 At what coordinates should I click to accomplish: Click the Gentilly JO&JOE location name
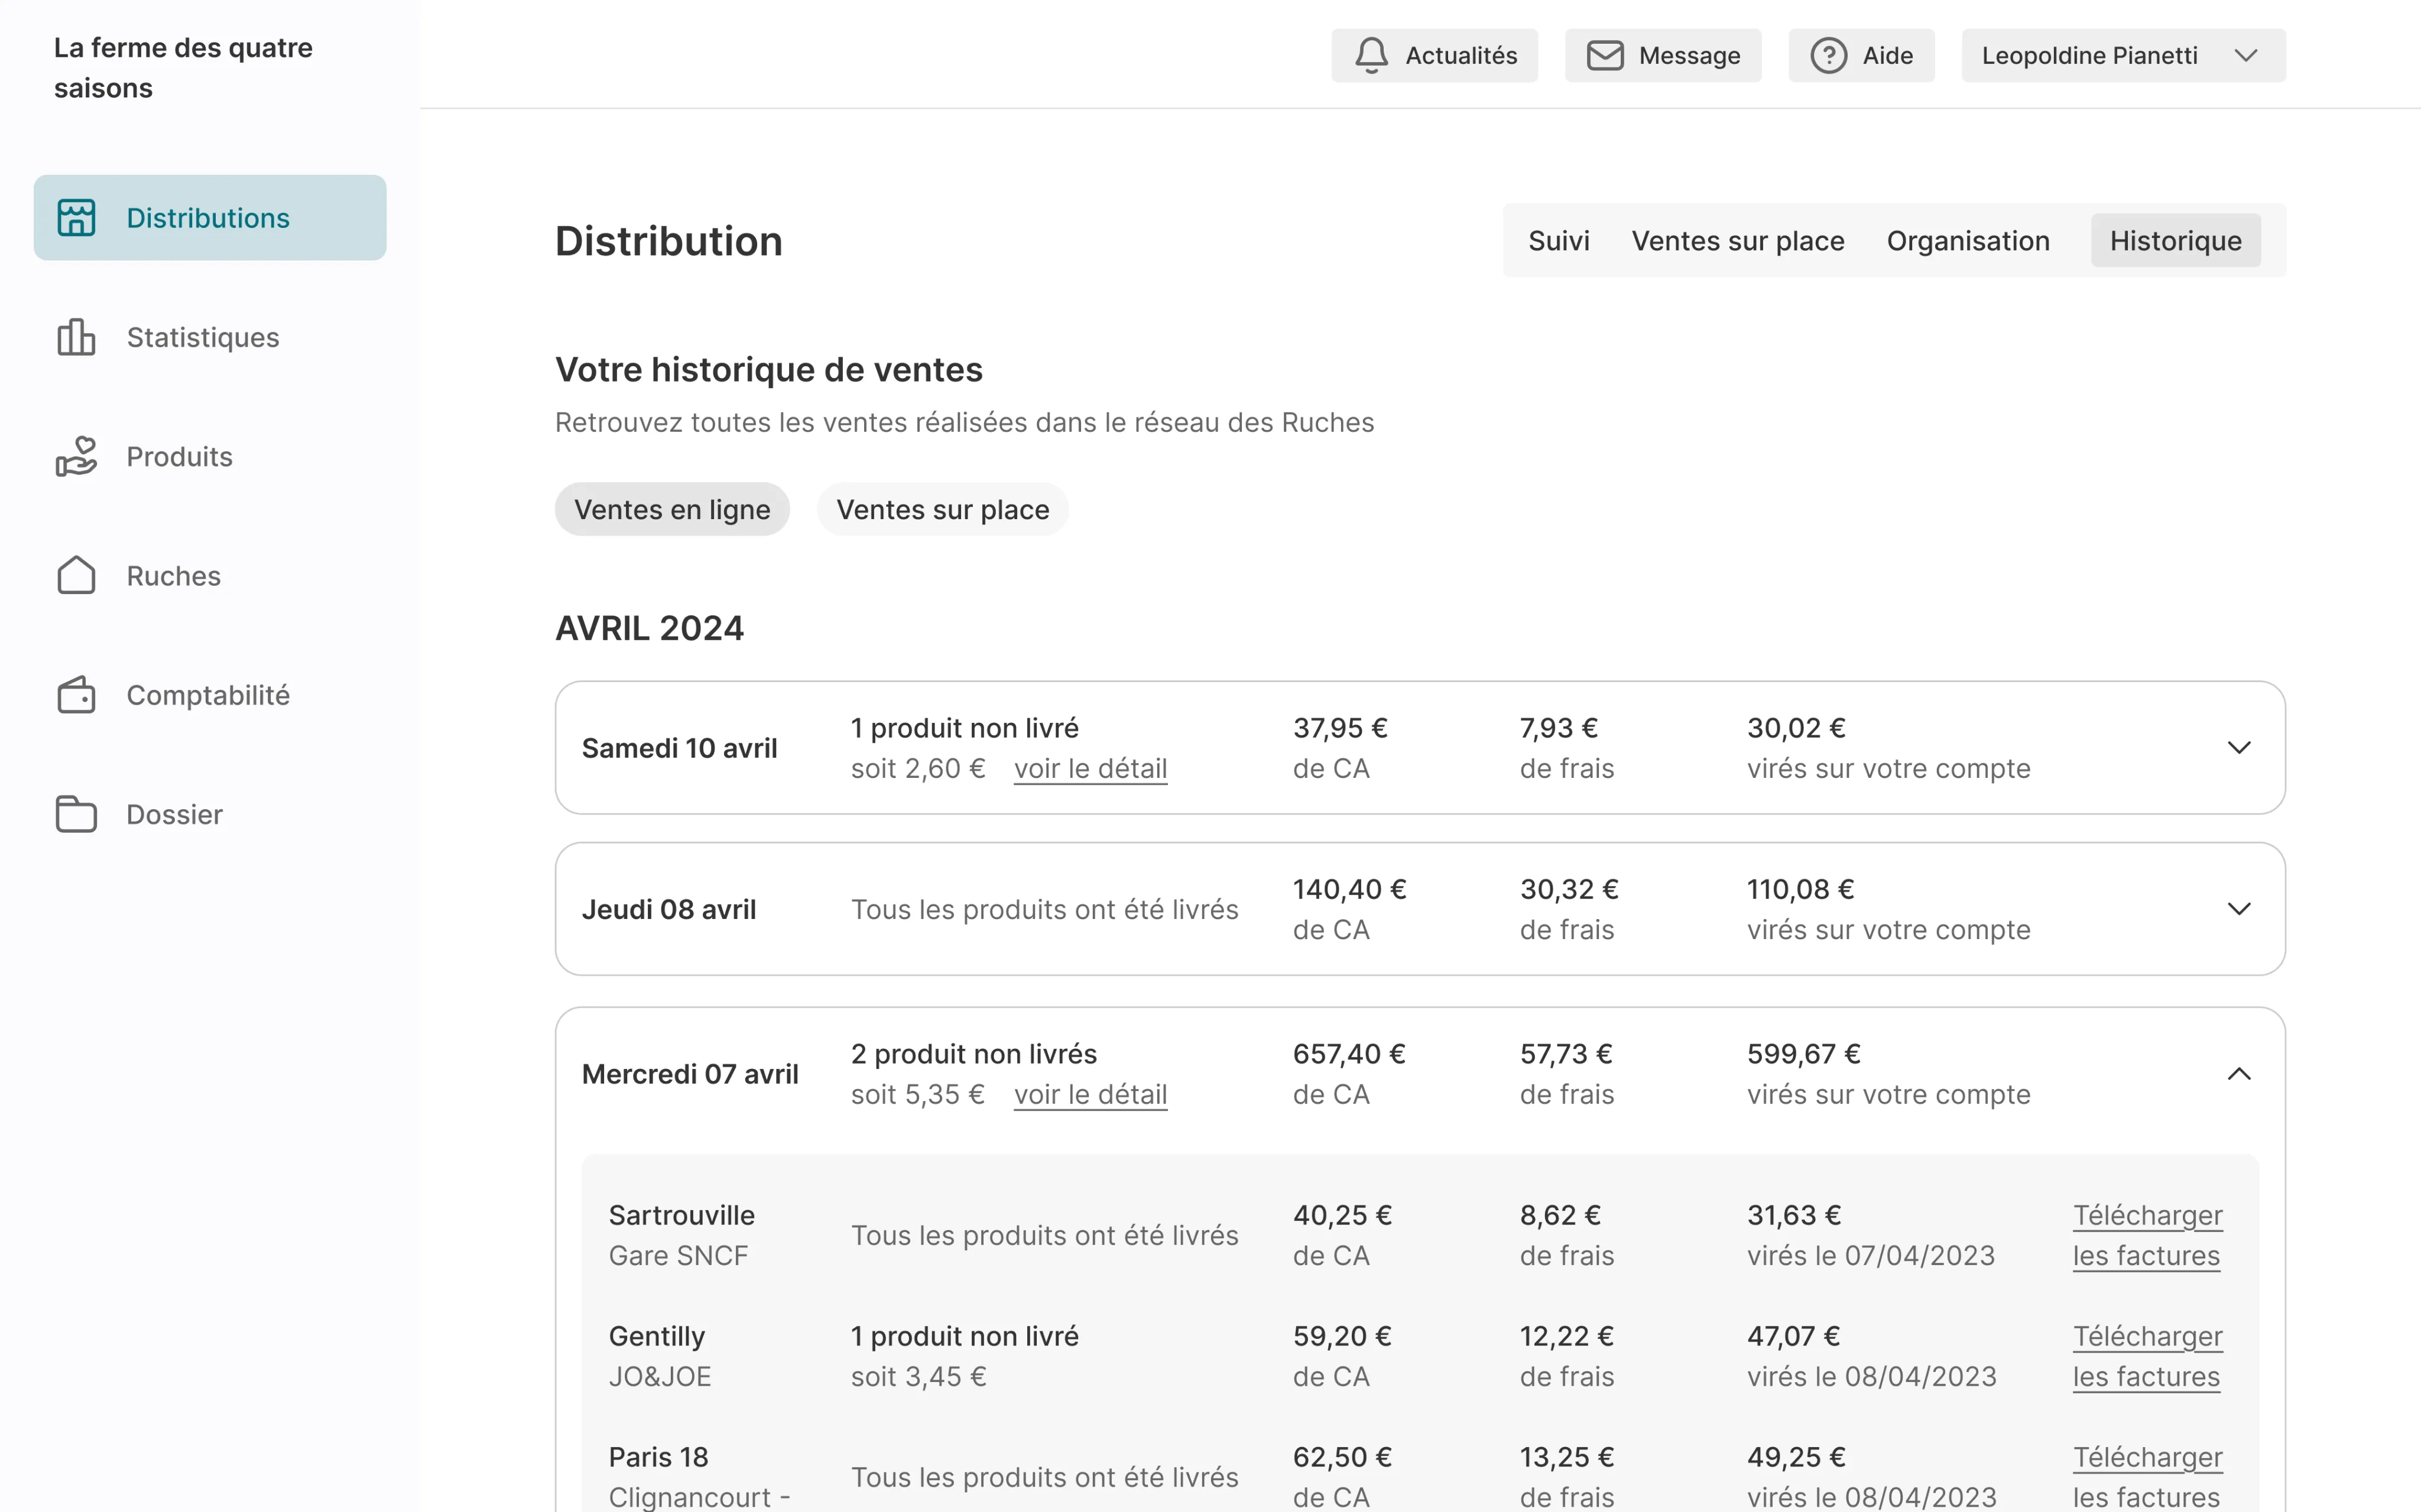659,1357
